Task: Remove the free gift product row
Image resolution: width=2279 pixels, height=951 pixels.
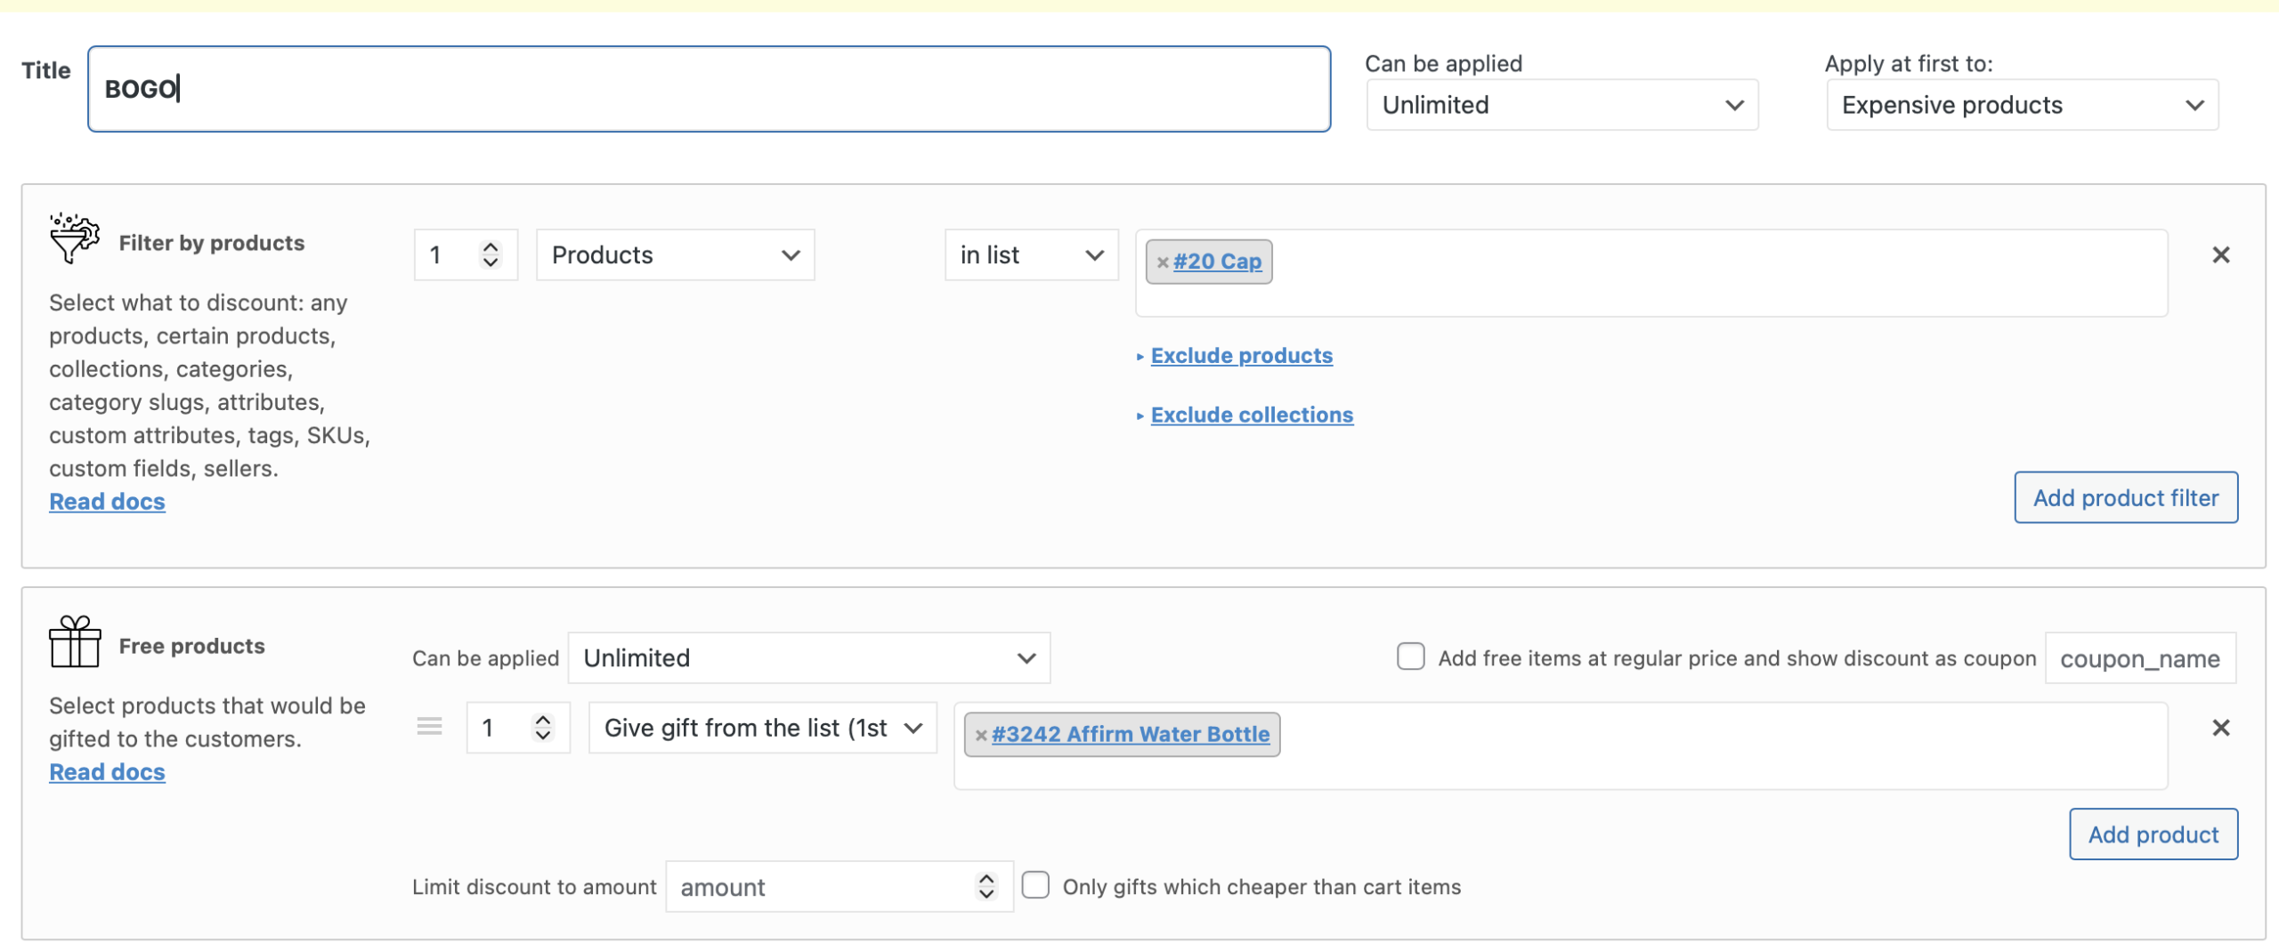Action: [2220, 728]
